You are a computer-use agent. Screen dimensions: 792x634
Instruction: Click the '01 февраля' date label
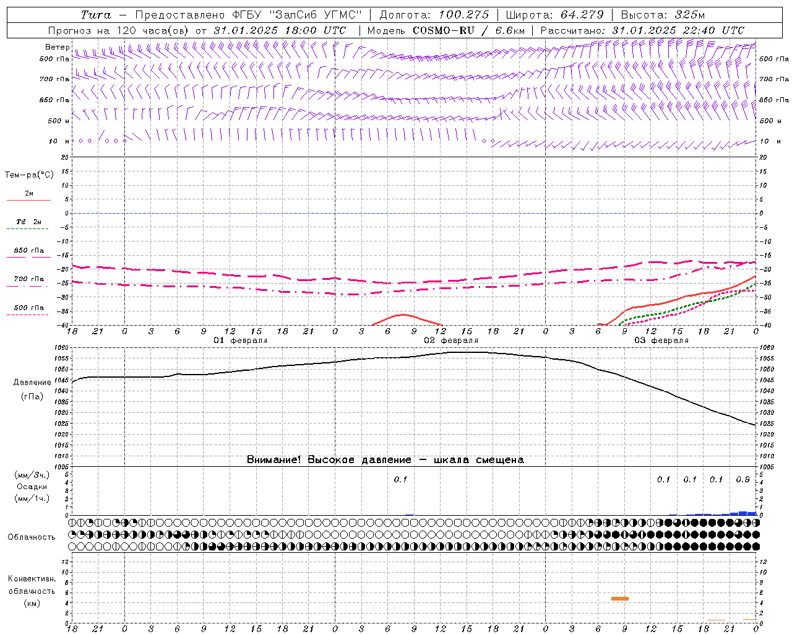(241, 340)
